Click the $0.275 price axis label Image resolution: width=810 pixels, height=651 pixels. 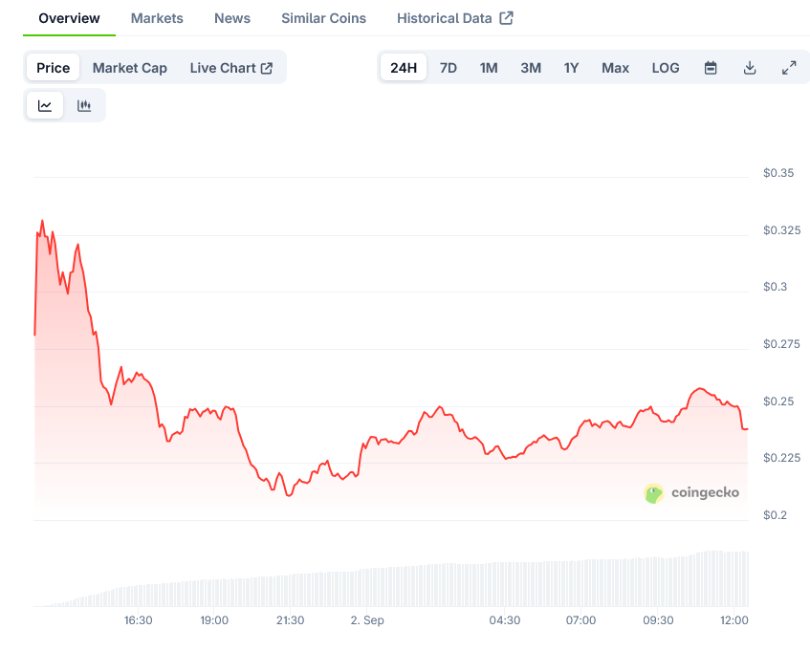click(781, 344)
